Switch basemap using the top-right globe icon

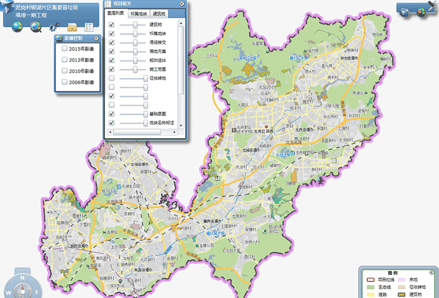[405, 12]
